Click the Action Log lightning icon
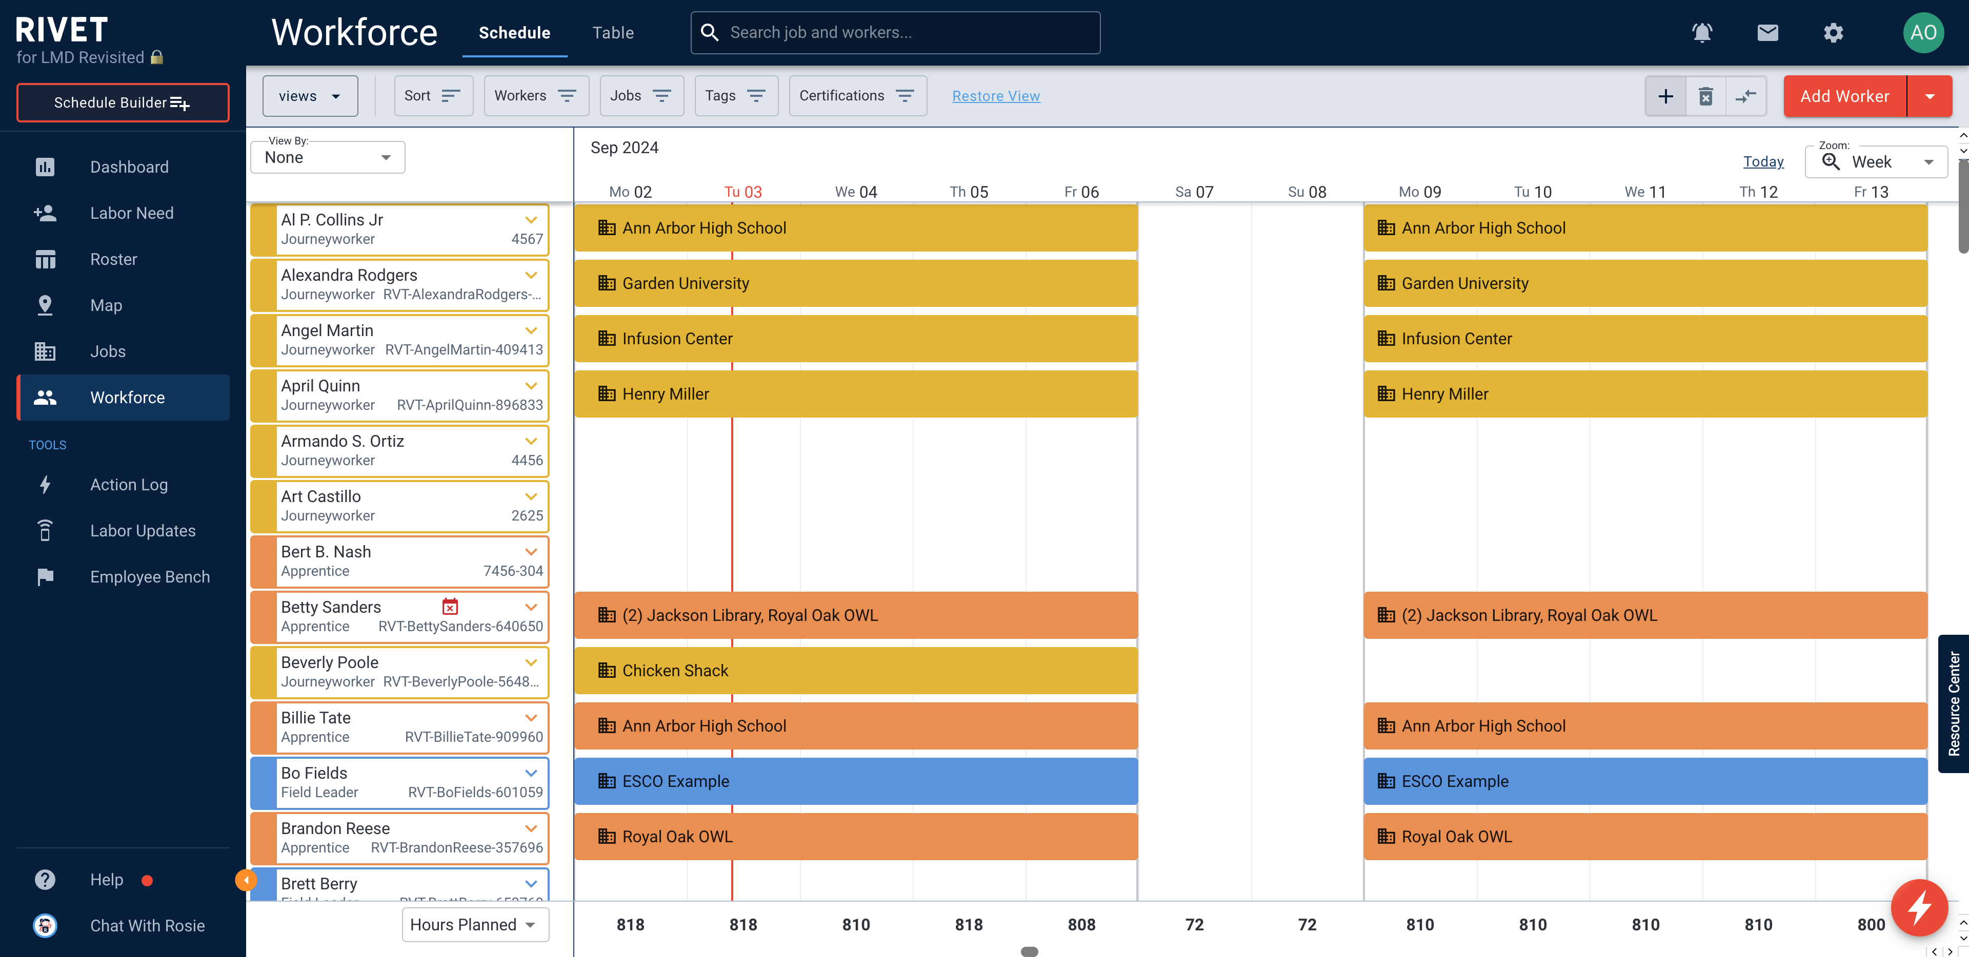Viewport: 1969px width, 957px height. (45, 484)
